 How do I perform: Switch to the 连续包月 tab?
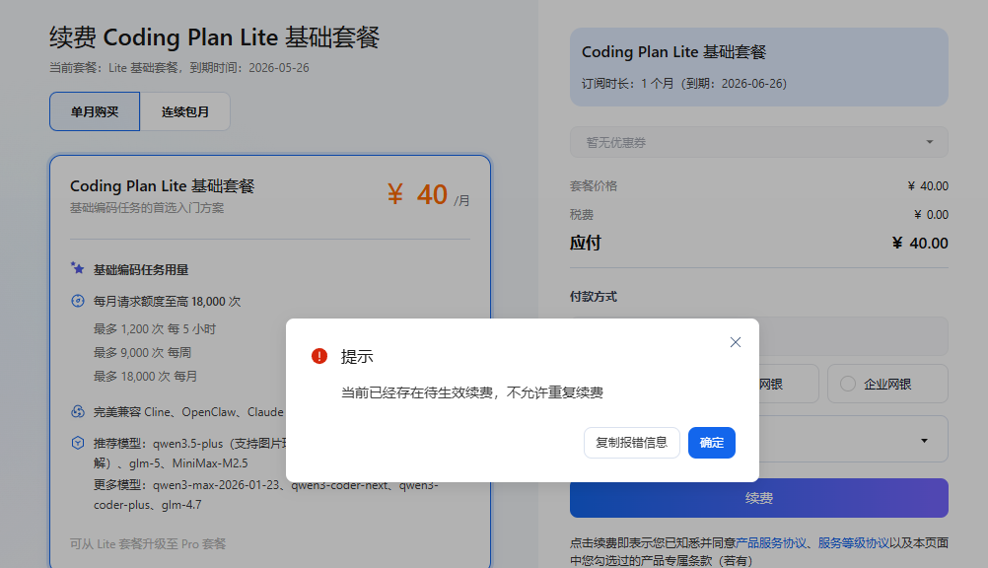tap(184, 111)
